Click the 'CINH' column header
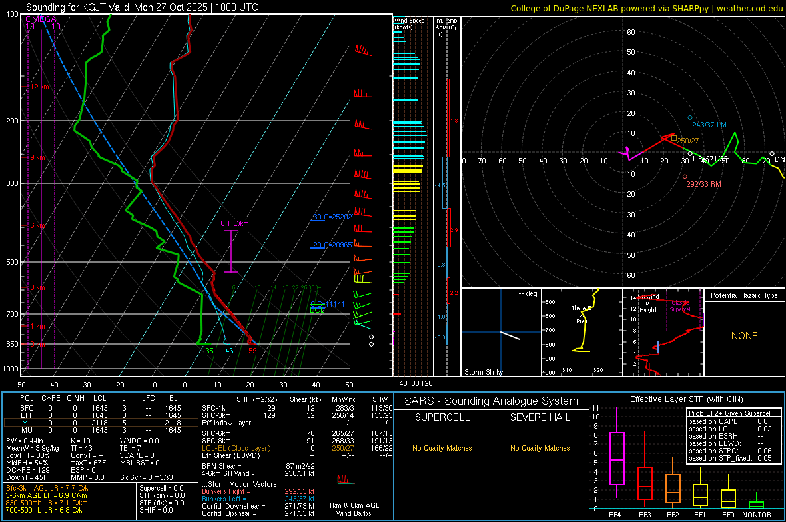Viewport: 786px width, 522px height. 75,398
